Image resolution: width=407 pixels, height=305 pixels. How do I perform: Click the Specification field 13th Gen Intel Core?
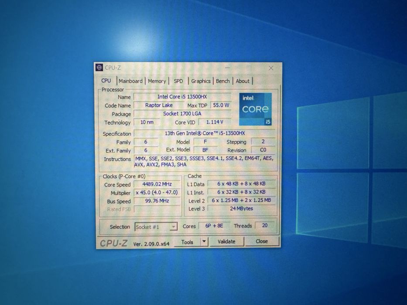[x=205, y=133]
